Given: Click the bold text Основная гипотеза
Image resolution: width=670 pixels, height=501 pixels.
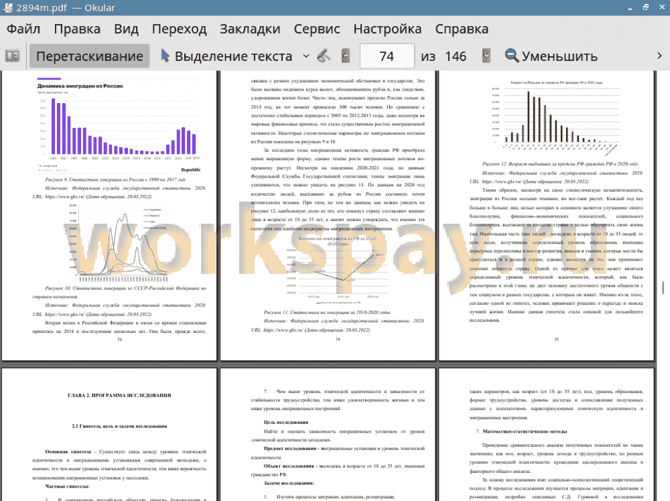Looking at the screenshot, I should coord(68,451).
